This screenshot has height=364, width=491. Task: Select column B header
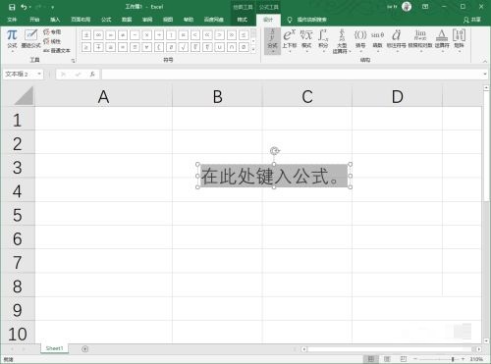pyautogui.click(x=217, y=96)
